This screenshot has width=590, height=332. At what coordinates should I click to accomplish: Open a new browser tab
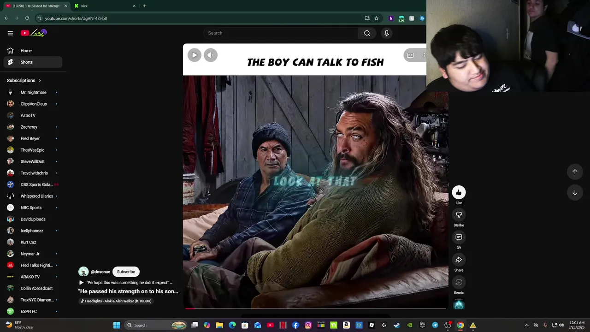pyautogui.click(x=145, y=6)
